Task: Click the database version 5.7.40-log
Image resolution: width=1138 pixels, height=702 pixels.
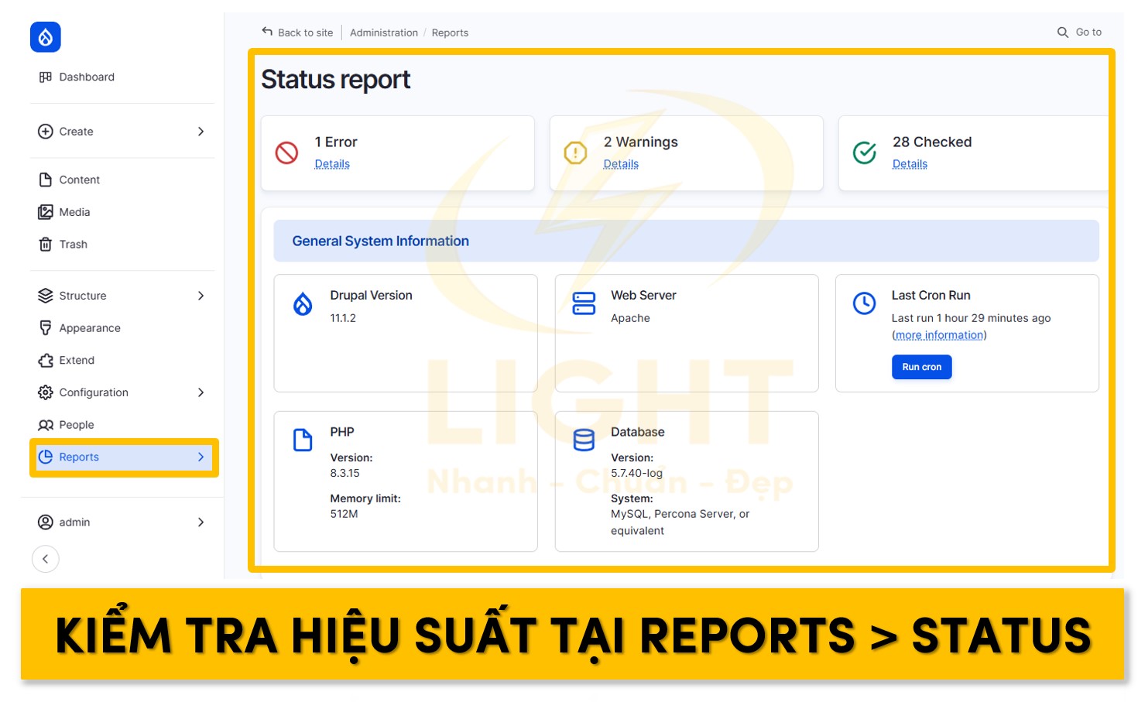Action: (636, 473)
